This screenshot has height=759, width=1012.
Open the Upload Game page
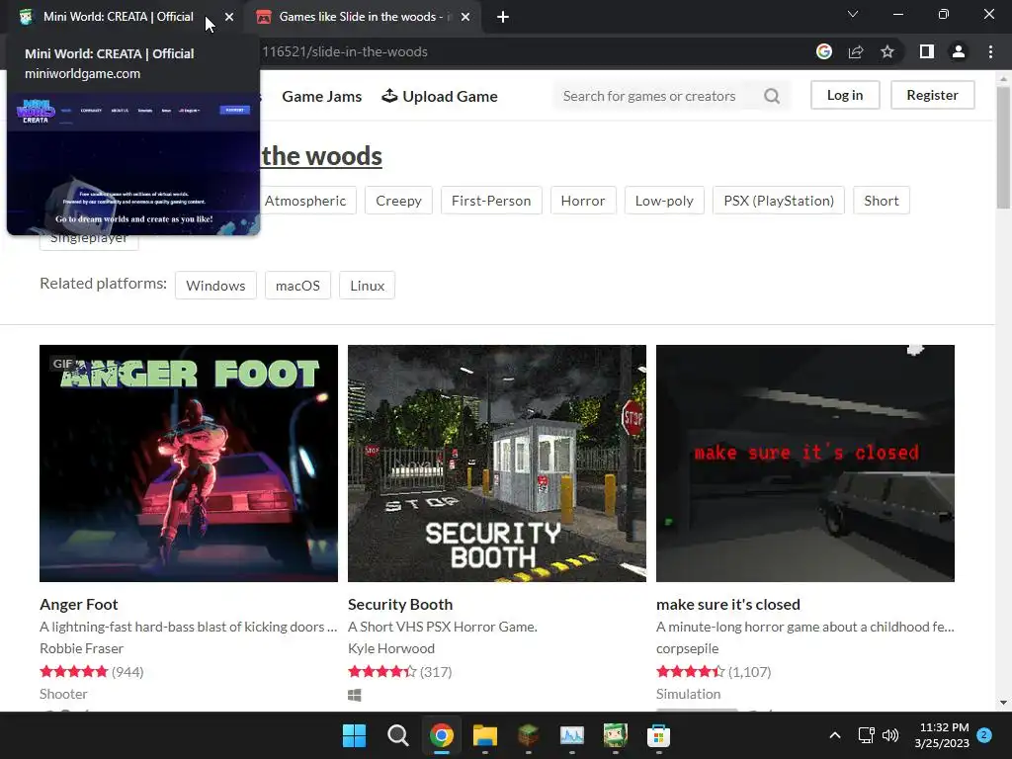[x=440, y=96]
